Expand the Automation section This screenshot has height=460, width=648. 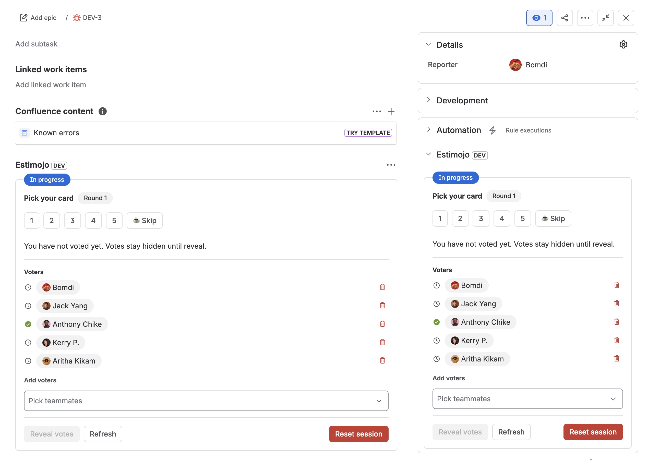(428, 130)
